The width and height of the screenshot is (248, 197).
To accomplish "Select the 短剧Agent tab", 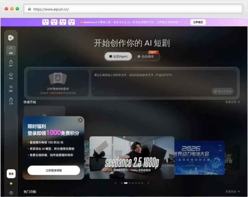I will (118, 57).
